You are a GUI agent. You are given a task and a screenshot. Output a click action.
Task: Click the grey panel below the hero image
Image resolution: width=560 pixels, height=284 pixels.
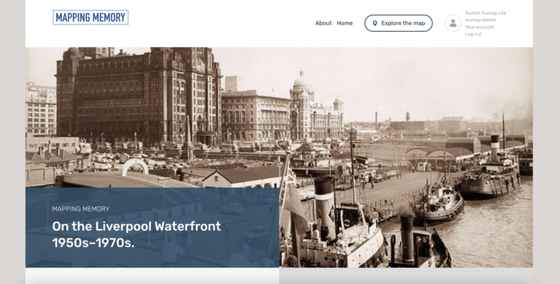pyautogui.click(x=406, y=276)
